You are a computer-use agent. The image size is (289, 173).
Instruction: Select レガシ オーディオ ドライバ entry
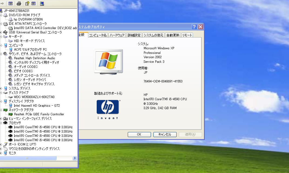pos(30,80)
